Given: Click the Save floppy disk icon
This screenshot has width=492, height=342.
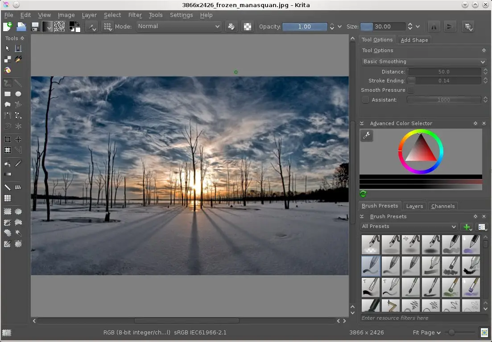Looking at the screenshot, I should click(35, 27).
